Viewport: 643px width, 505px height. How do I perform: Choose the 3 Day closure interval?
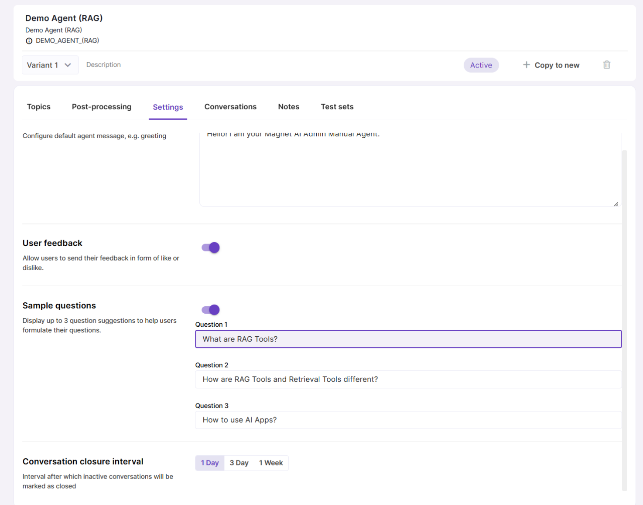[239, 463]
